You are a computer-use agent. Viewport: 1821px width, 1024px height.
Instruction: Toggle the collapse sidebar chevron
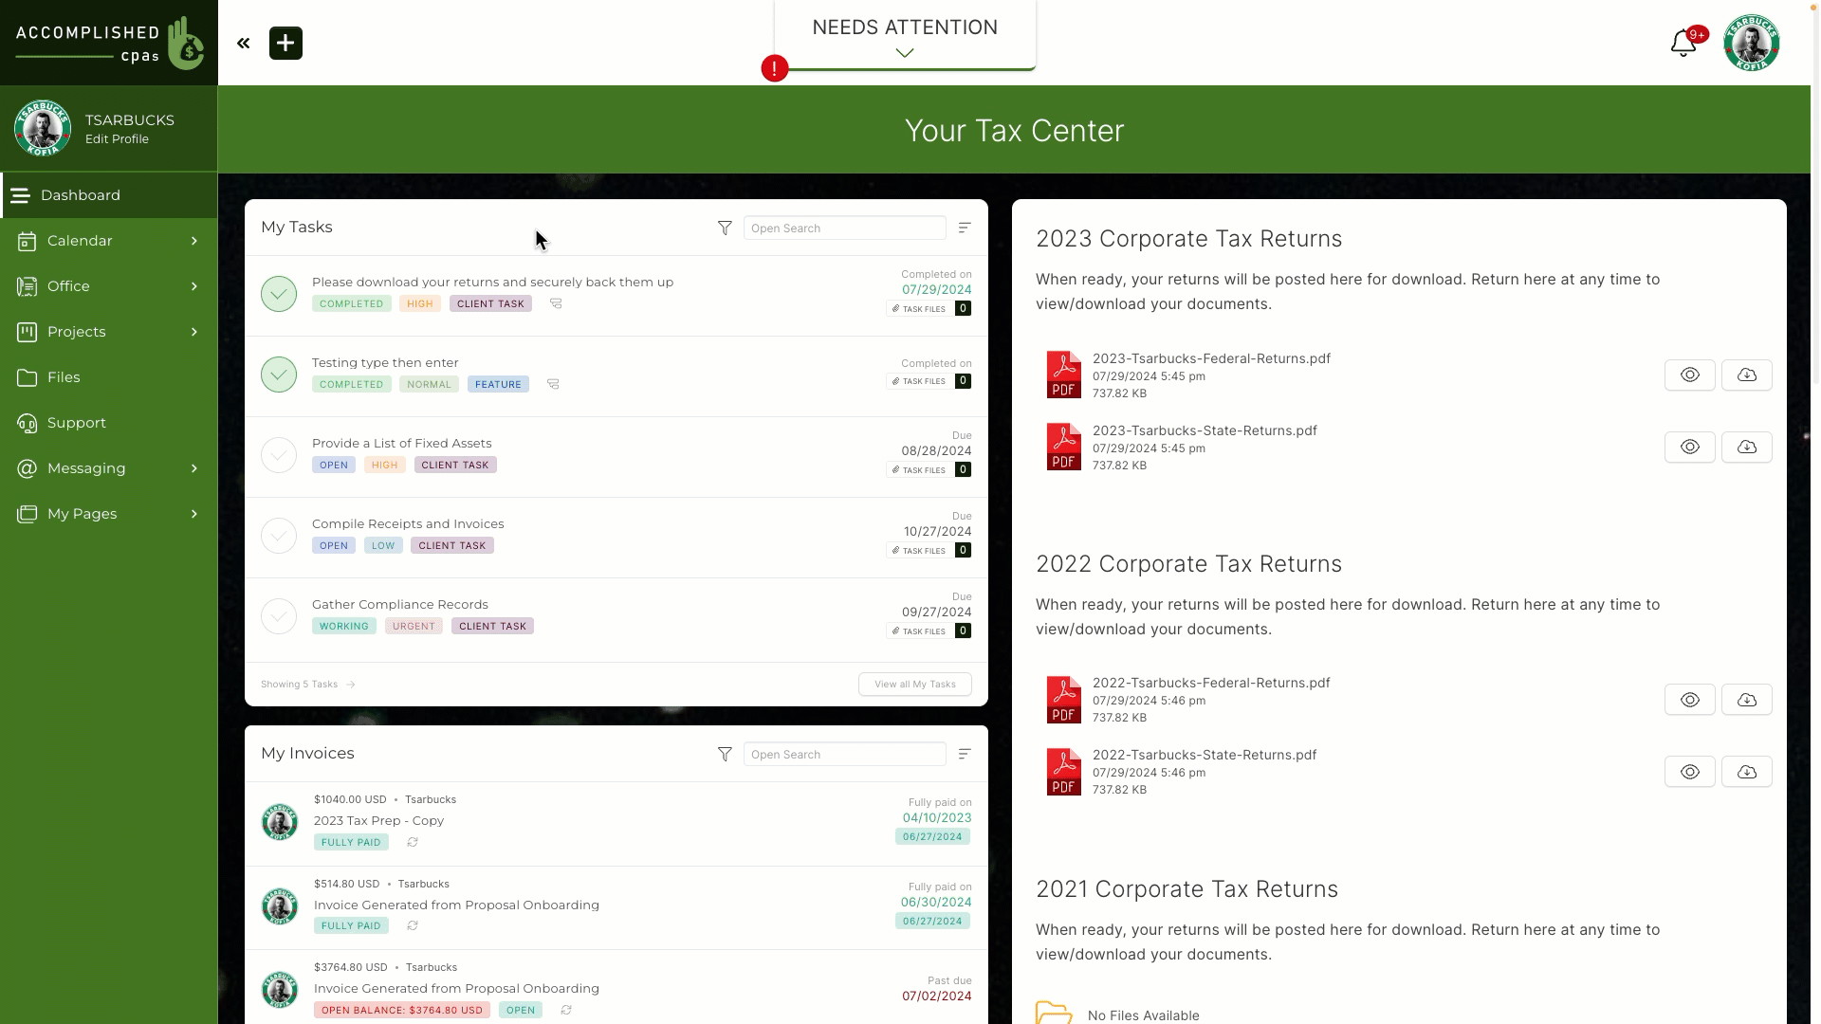(243, 43)
